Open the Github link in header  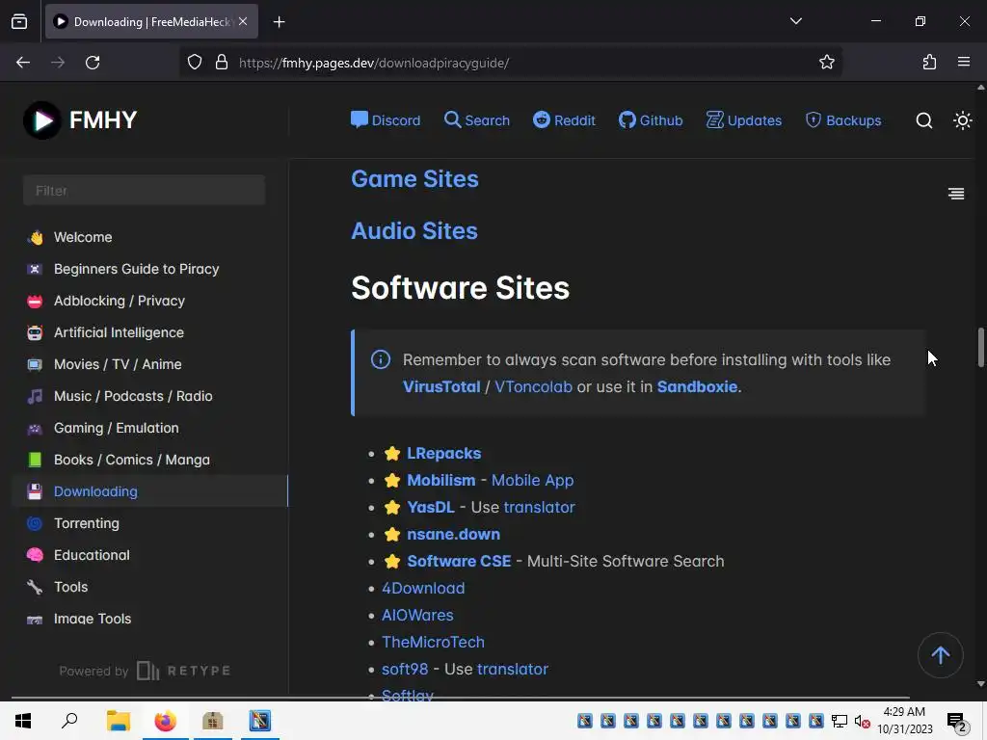pyautogui.click(x=651, y=120)
